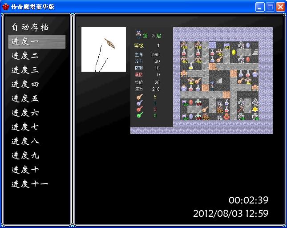Image resolution: width=287 pixels, height=228 pixels.
Task: Minimize the game window
Action: tap(260, 7)
